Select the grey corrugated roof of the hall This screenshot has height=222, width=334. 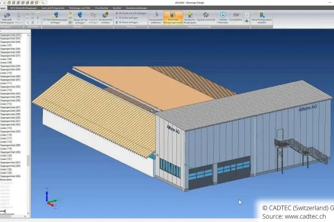pos(245,105)
